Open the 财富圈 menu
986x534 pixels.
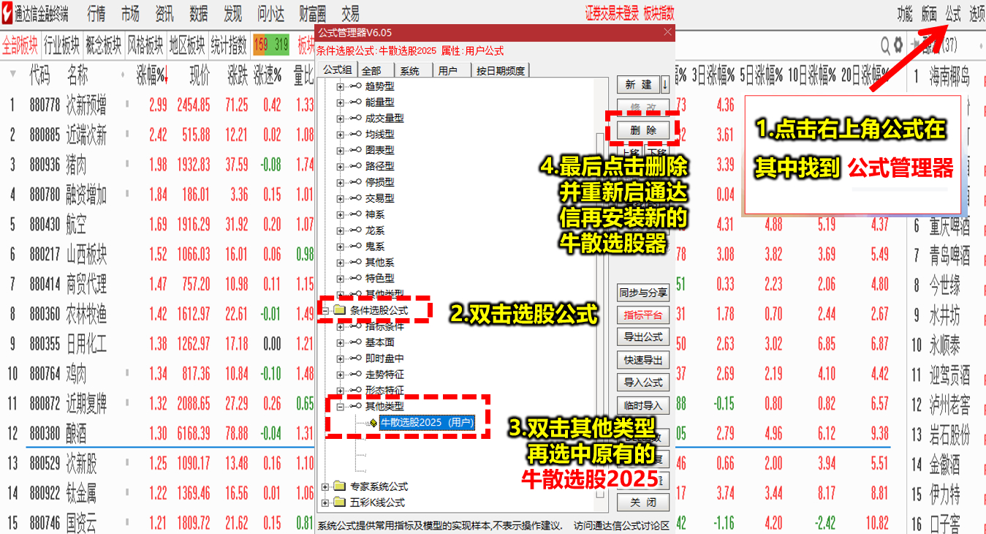pos(314,13)
